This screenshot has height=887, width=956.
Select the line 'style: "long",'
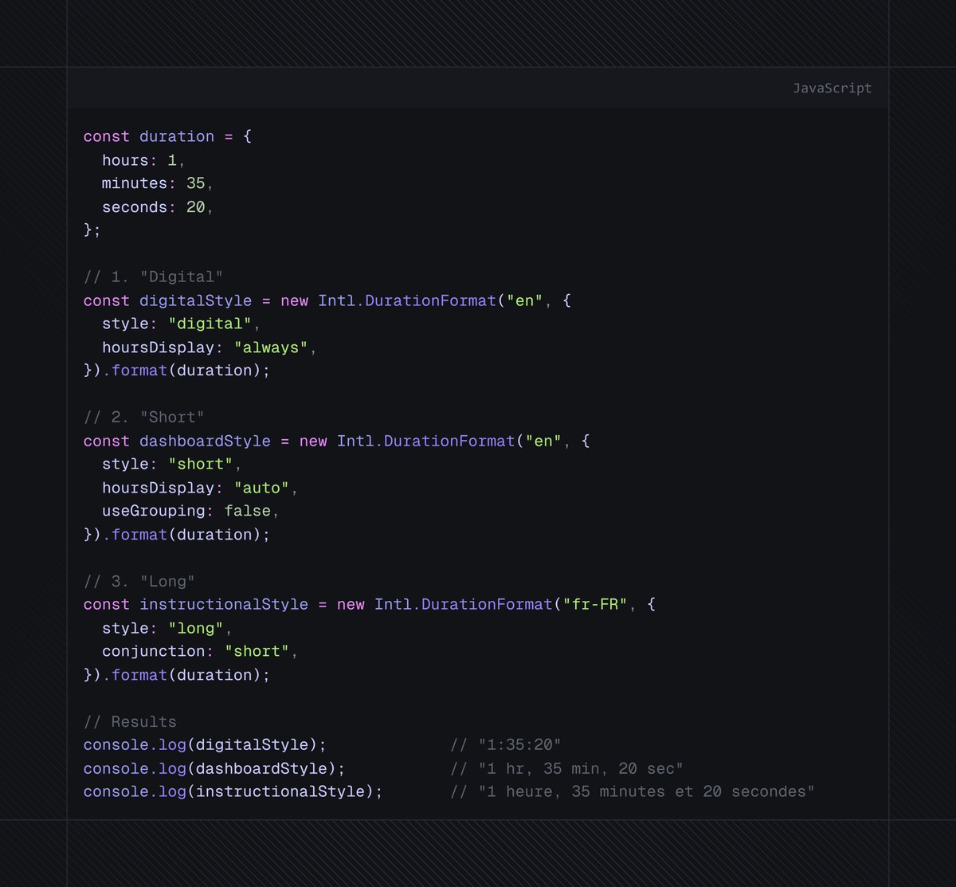coord(167,628)
